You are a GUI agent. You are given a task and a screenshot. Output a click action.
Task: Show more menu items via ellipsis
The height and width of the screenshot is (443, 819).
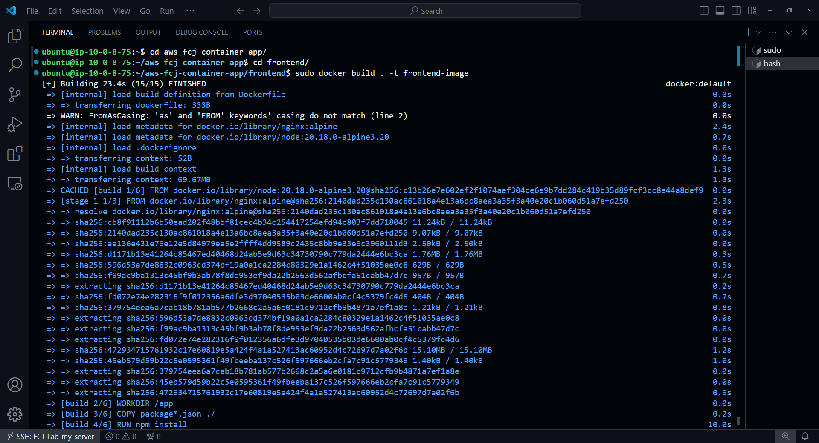[190, 11]
